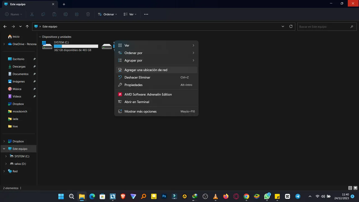Open Música in sidebar
Screen dimensions: 359x202
tap(17, 89)
